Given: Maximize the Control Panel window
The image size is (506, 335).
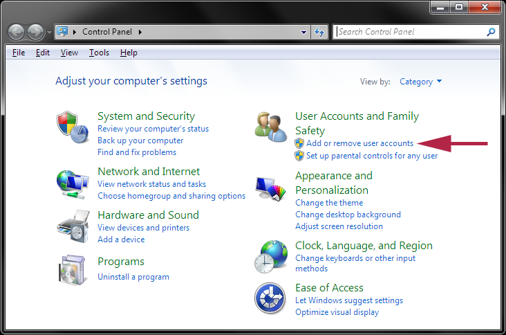Looking at the screenshot, I should pyautogui.click(x=458, y=7).
